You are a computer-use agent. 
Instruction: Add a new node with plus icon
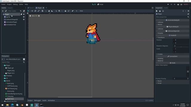[3, 11]
